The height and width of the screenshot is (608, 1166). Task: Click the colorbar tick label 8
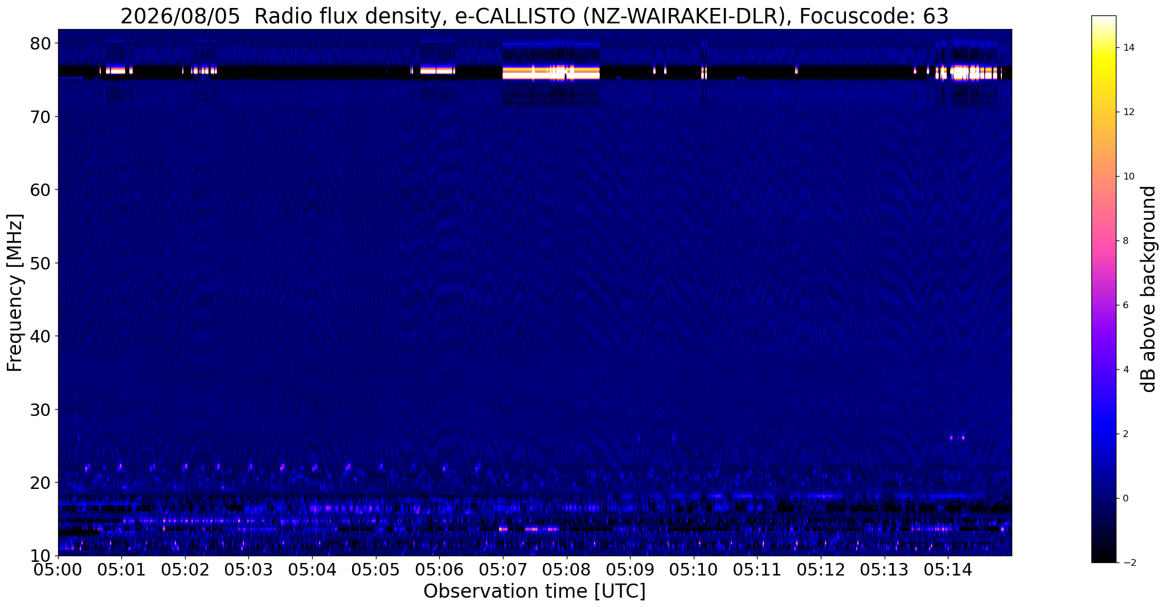[1125, 241]
